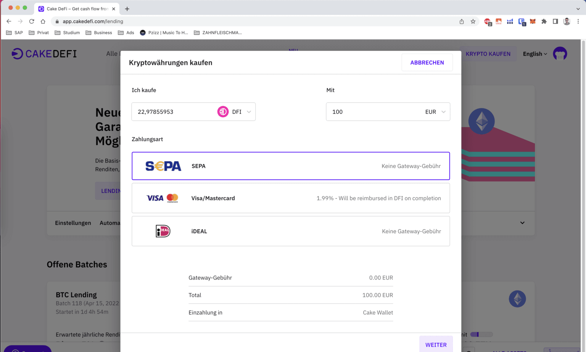Open the SAP bookmarks folder
This screenshot has height=352, width=586.
pos(14,32)
